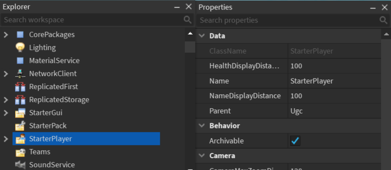Click the ReplicatedStorage icon
Viewport: 391px width, 170px height.
(x=20, y=100)
